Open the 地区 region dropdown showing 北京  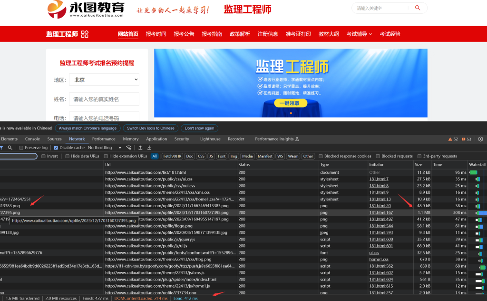[x=104, y=80]
